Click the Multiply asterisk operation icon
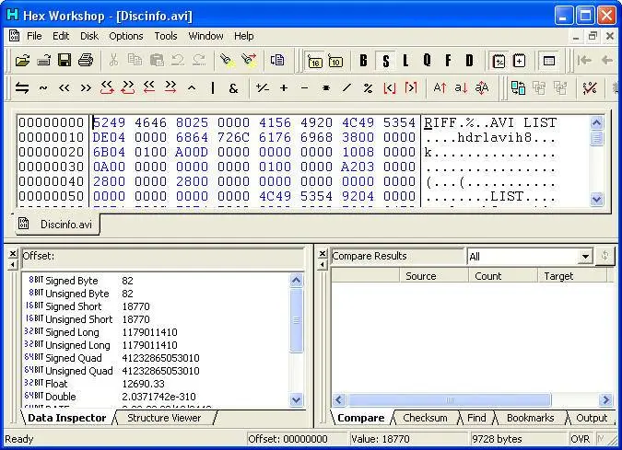Viewport: 622px width, 450px height. [x=326, y=88]
